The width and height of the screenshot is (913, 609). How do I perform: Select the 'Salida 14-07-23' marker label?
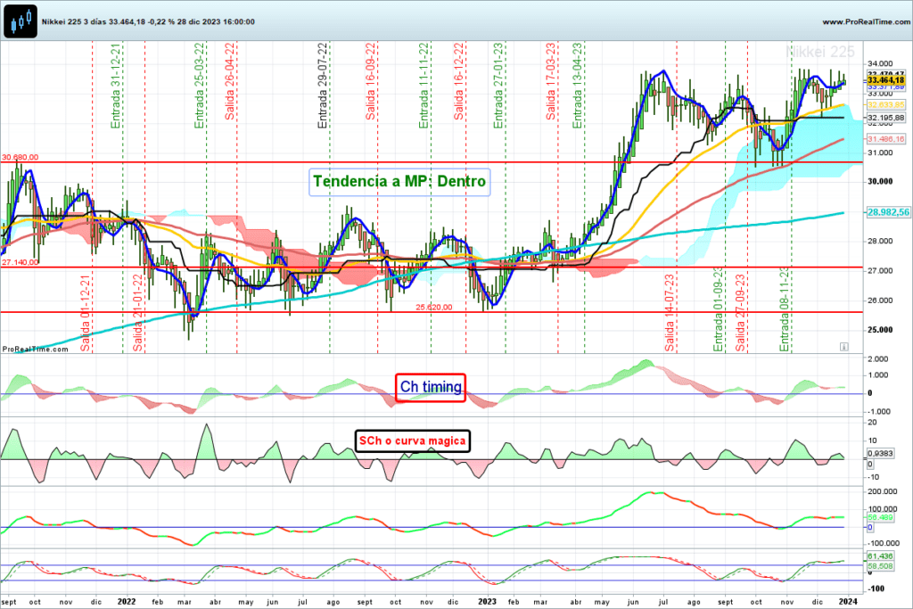coord(670,313)
